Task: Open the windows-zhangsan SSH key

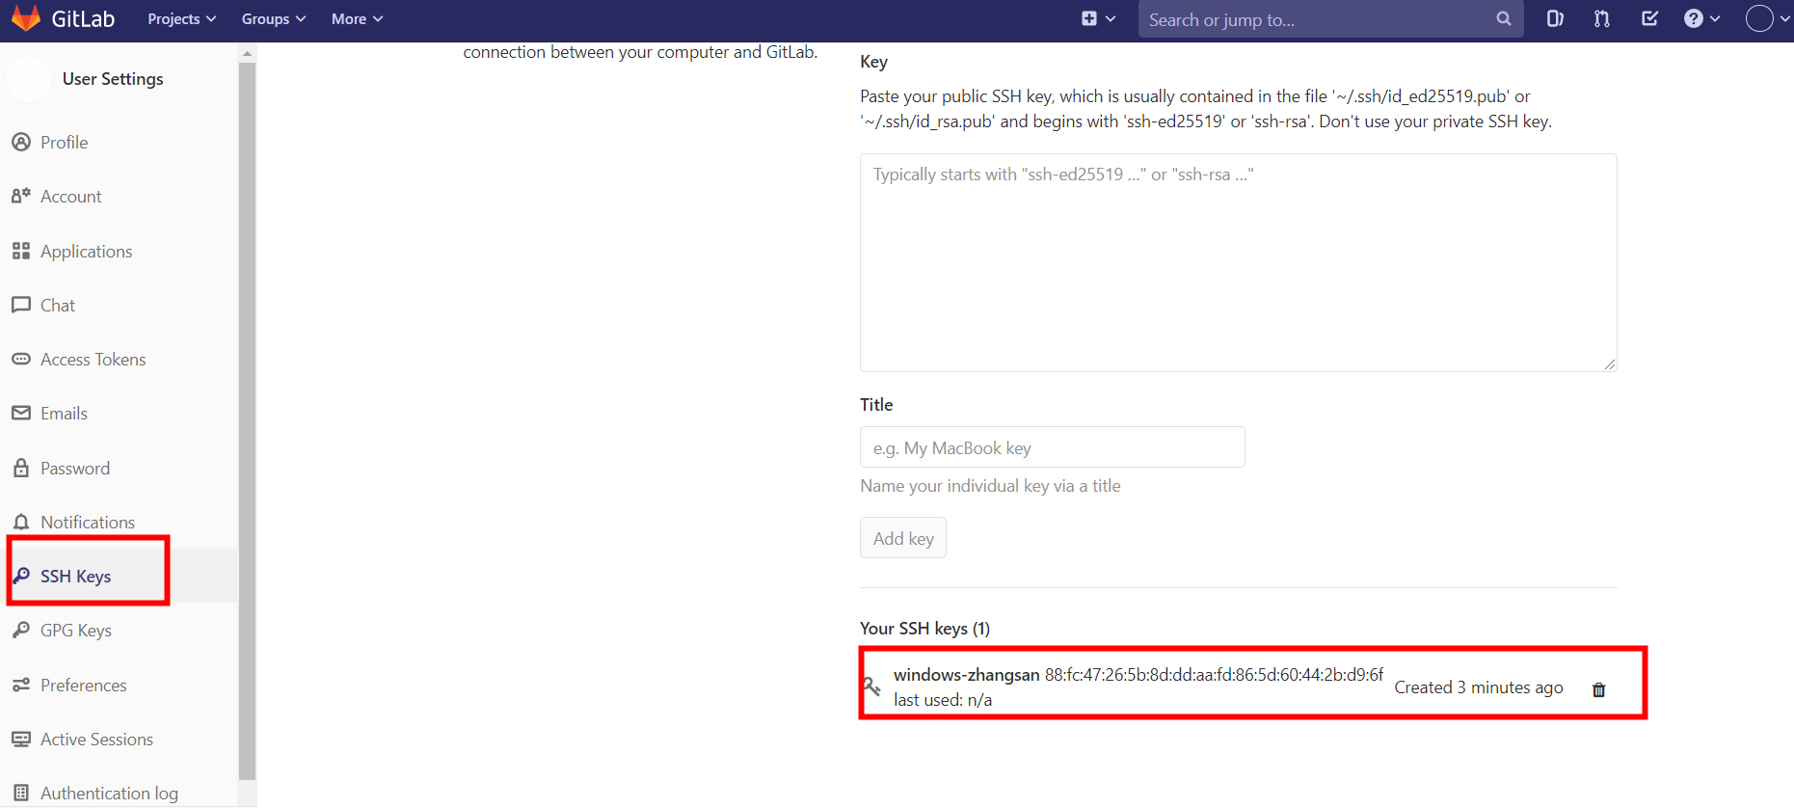Action: click(966, 675)
